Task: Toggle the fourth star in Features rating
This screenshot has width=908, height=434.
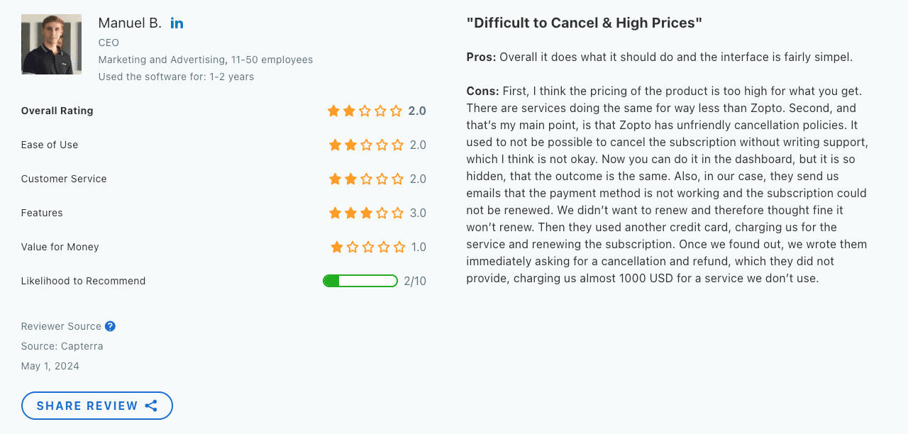Action: click(381, 213)
